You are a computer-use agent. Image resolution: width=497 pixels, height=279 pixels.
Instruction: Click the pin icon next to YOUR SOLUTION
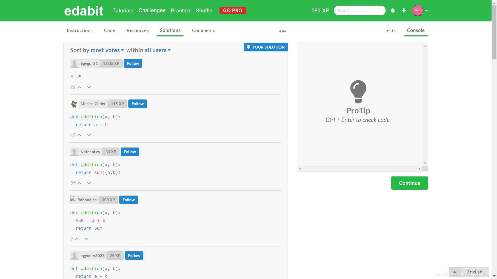(x=248, y=47)
